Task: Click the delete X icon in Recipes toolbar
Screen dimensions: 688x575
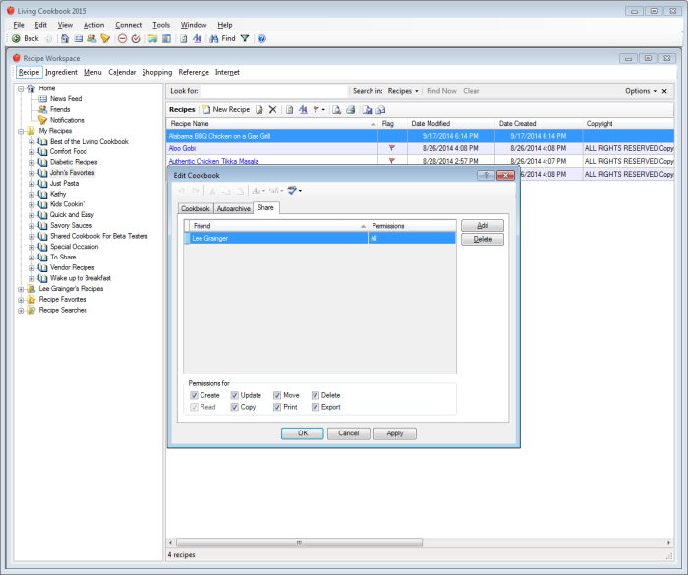Action: tap(272, 110)
